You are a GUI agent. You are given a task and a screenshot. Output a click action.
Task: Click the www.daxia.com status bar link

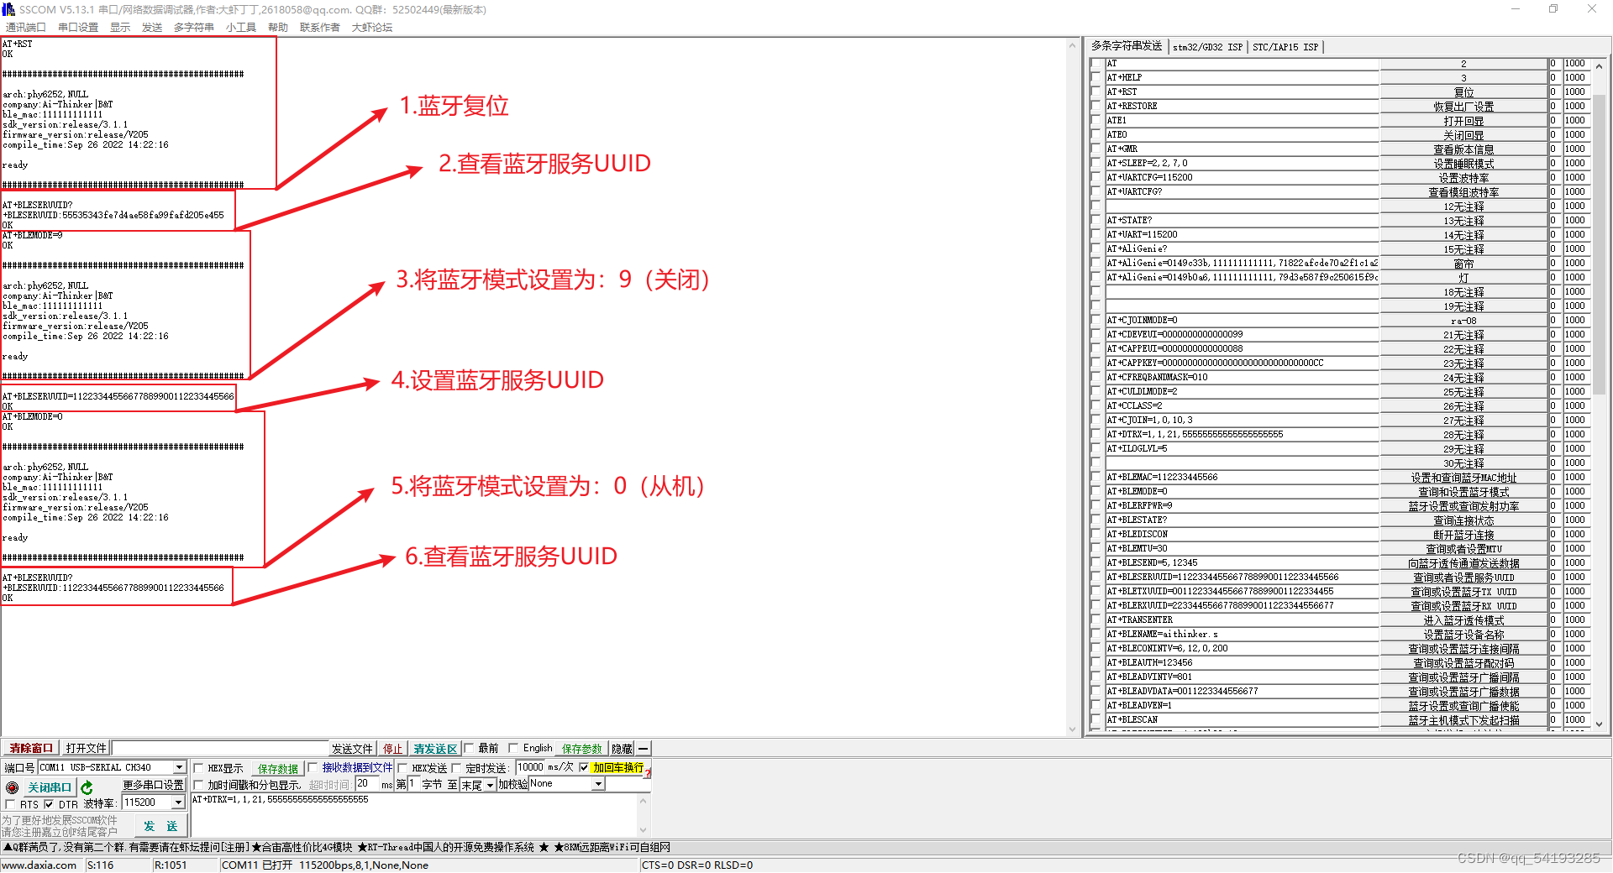[39, 865]
